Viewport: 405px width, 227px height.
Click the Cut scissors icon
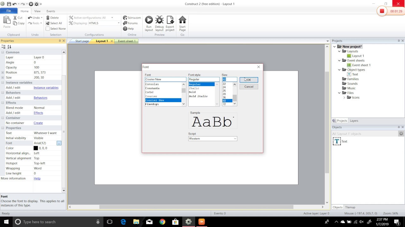(x=15, y=18)
